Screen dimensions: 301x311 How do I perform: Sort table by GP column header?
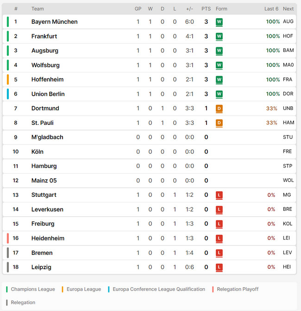138,9
